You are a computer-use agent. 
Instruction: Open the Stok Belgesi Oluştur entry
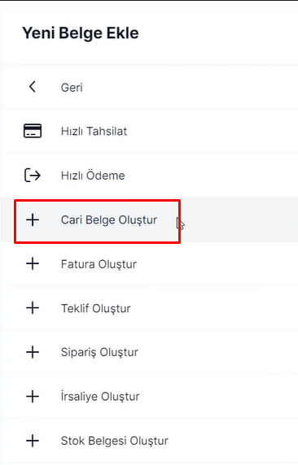[x=114, y=441]
